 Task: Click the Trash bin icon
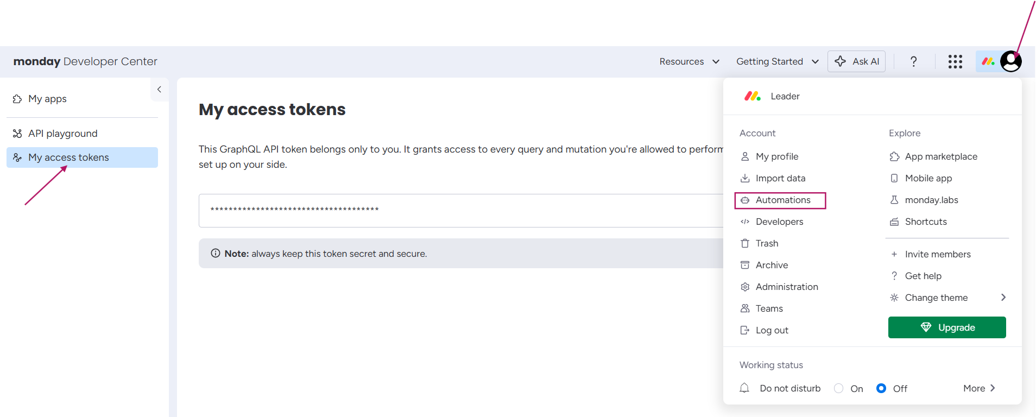745,243
